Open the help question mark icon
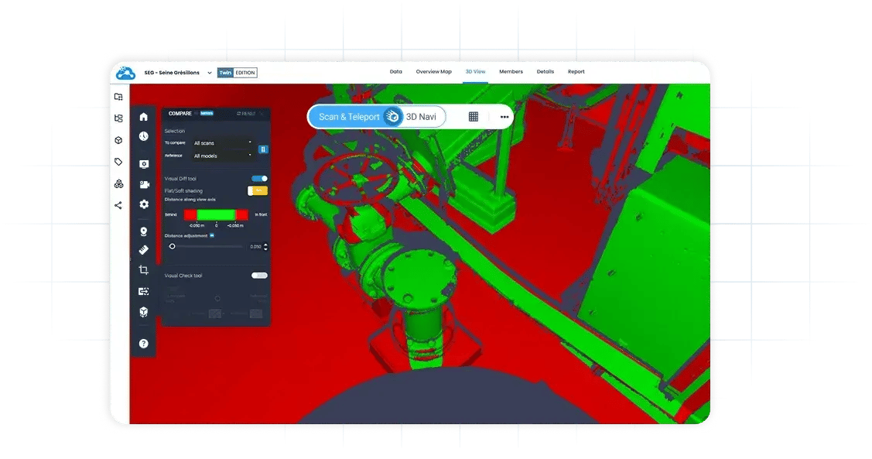This screenshot has width=872, height=459. 143,343
